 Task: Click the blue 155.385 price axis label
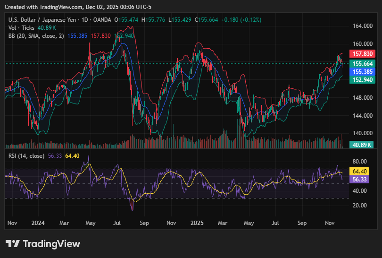(x=361, y=72)
